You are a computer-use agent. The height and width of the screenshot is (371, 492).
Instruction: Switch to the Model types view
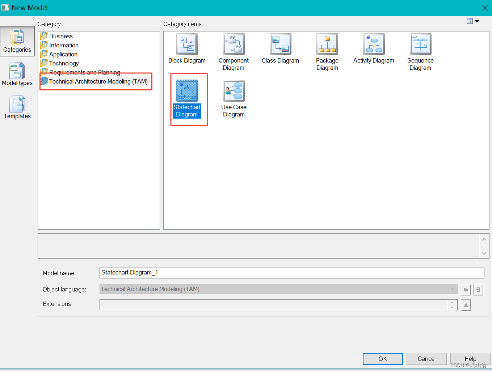pos(17,74)
